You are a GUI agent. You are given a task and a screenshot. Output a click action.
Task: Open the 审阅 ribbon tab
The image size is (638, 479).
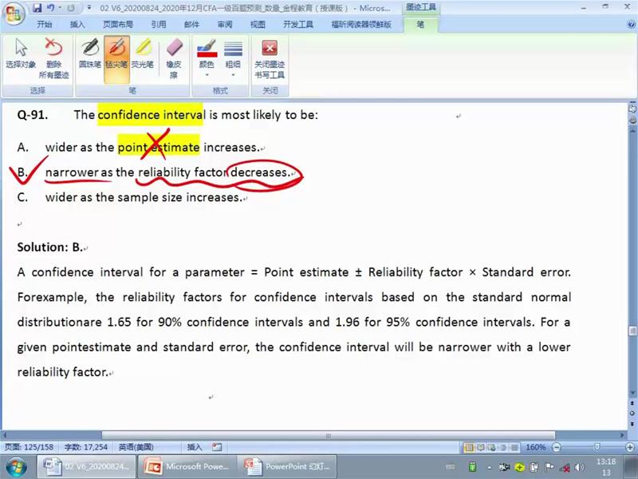[225, 25]
